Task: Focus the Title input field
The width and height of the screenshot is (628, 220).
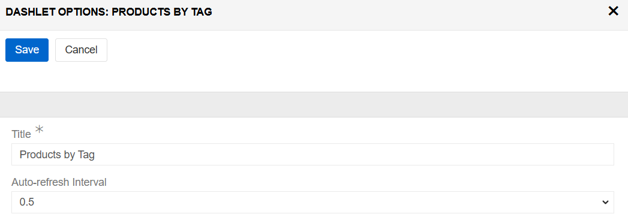Action: [x=313, y=155]
